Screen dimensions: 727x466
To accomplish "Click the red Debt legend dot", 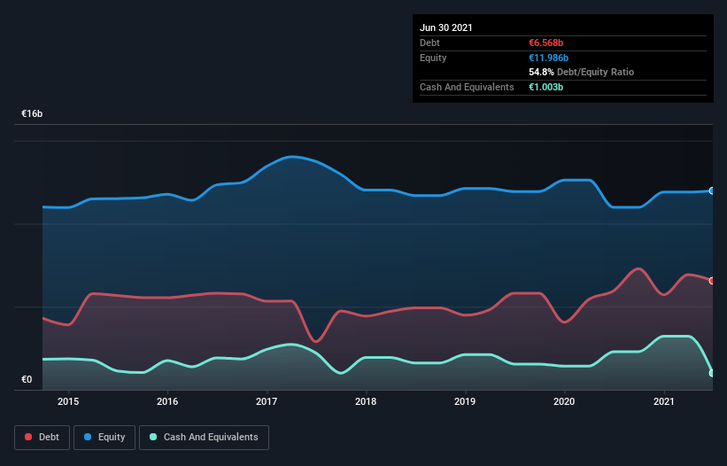I will click(x=28, y=437).
